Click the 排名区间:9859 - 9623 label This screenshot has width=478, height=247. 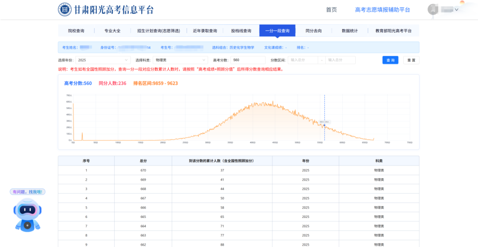(x=155, y=84)
